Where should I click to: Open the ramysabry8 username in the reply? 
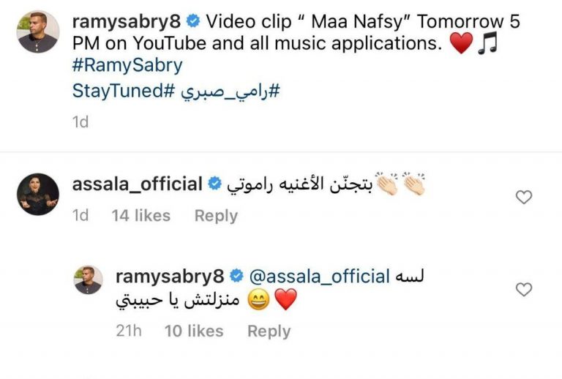[x=170, y=277]
